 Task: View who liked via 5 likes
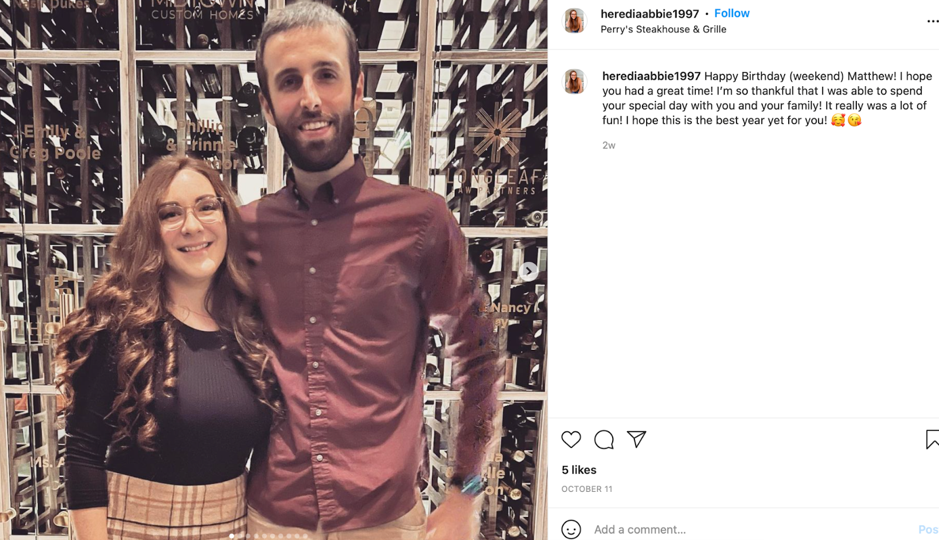(579, 470)
